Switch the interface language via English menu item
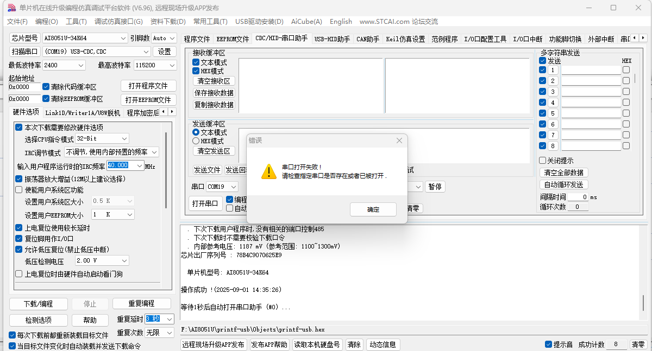652x351 pixels. 341,22
